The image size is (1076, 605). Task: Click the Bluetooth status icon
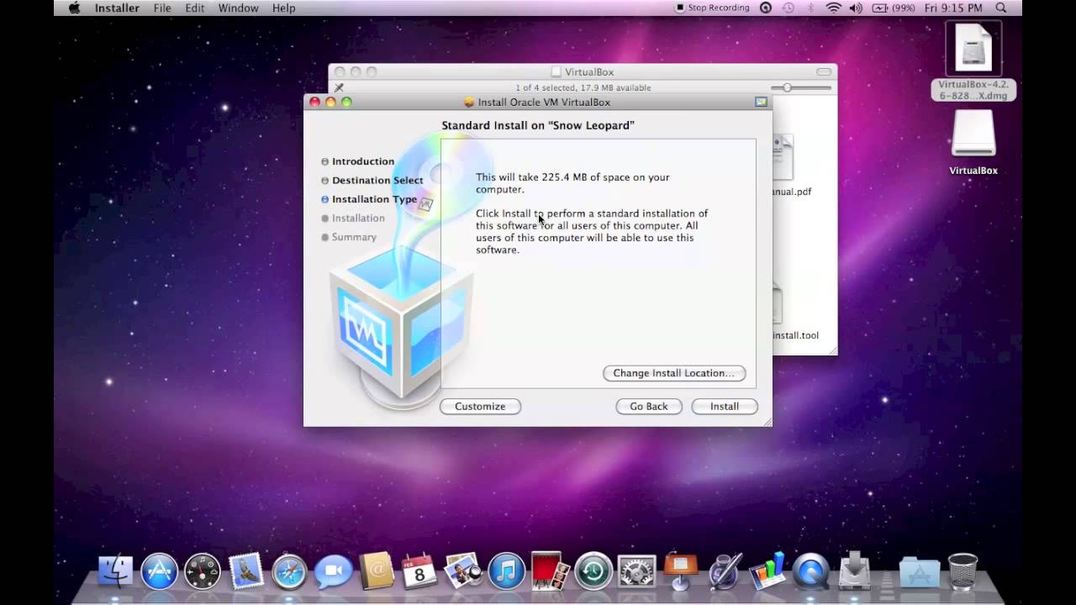click(810, 8)
